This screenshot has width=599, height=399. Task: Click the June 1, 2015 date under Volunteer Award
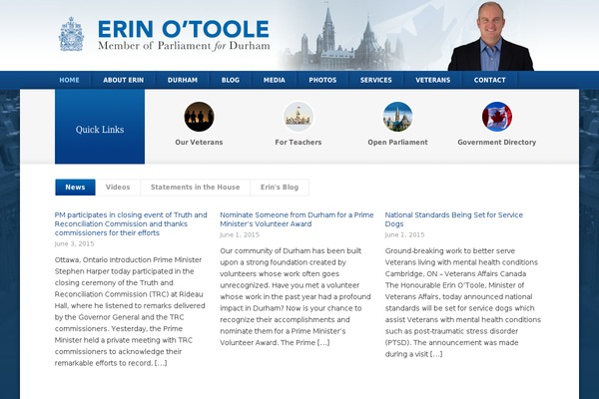[x=240, y=234]
